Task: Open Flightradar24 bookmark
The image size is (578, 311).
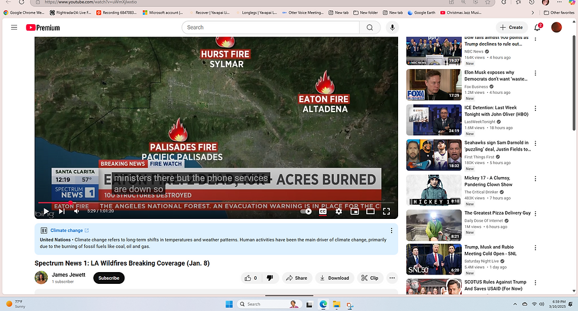Action: tap(70, 12)
